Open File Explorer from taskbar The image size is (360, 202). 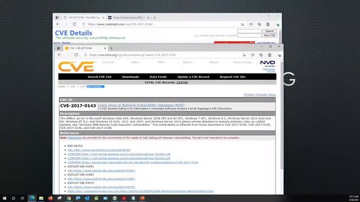coord(41,198)
